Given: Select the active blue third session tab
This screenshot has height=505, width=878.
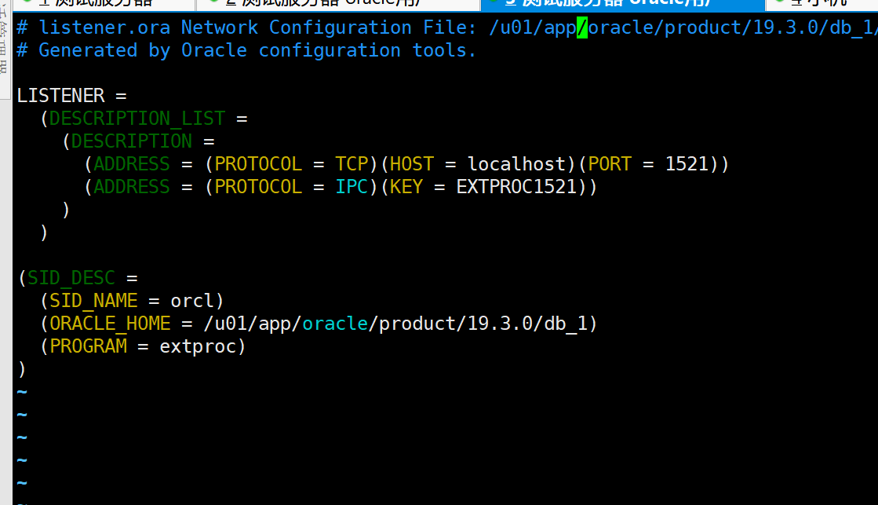Looking at the screenshot, I should [622, 5].
